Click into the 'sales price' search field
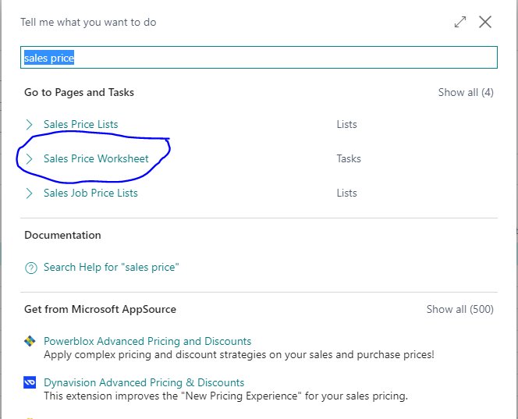518x419 pixels. tap(259, 58)
